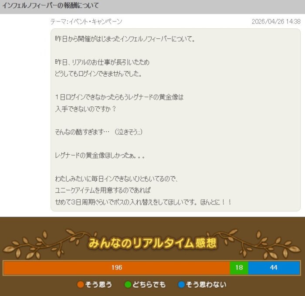Click the green bar segment showing 18
305x296 pixels.
coord(239,268)
